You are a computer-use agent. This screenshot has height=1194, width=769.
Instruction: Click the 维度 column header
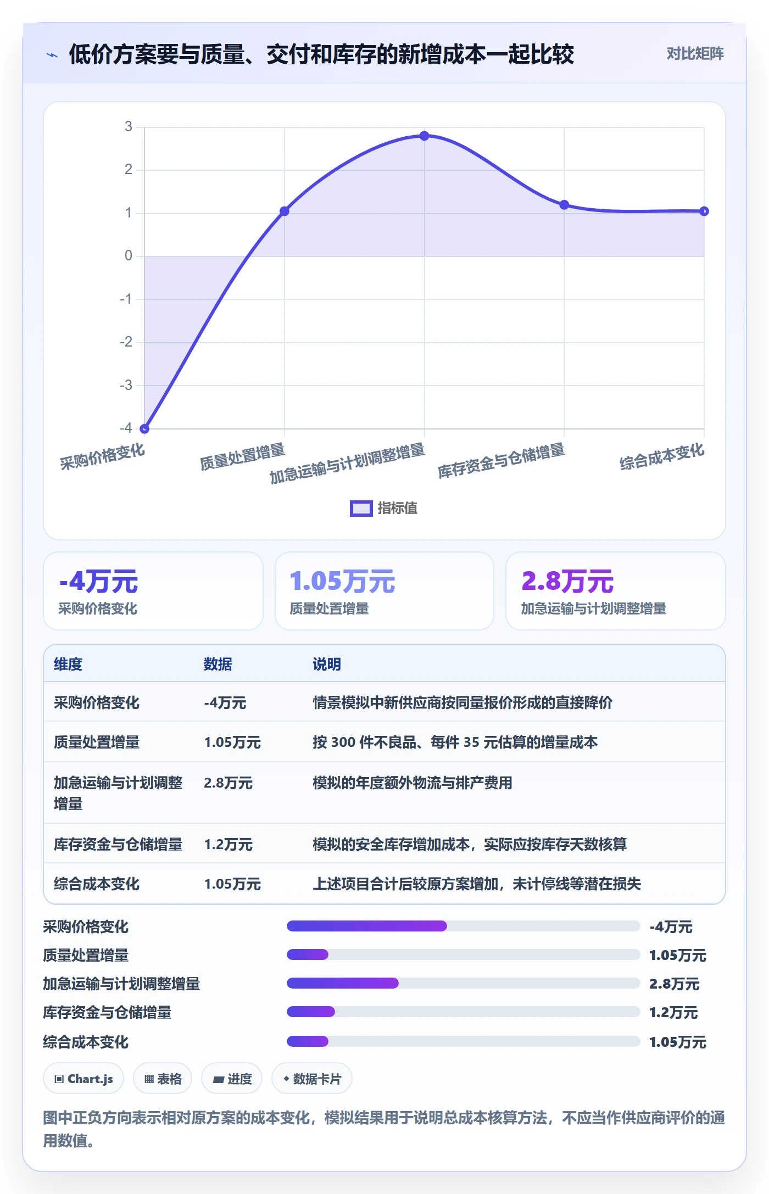tap(68, 664)
